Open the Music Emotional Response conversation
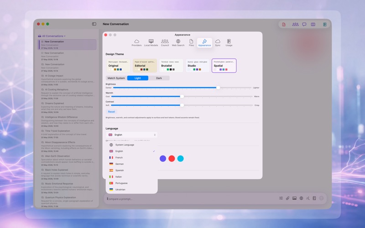Viewport: 365px width, 228px height. (x=67, y=188)
